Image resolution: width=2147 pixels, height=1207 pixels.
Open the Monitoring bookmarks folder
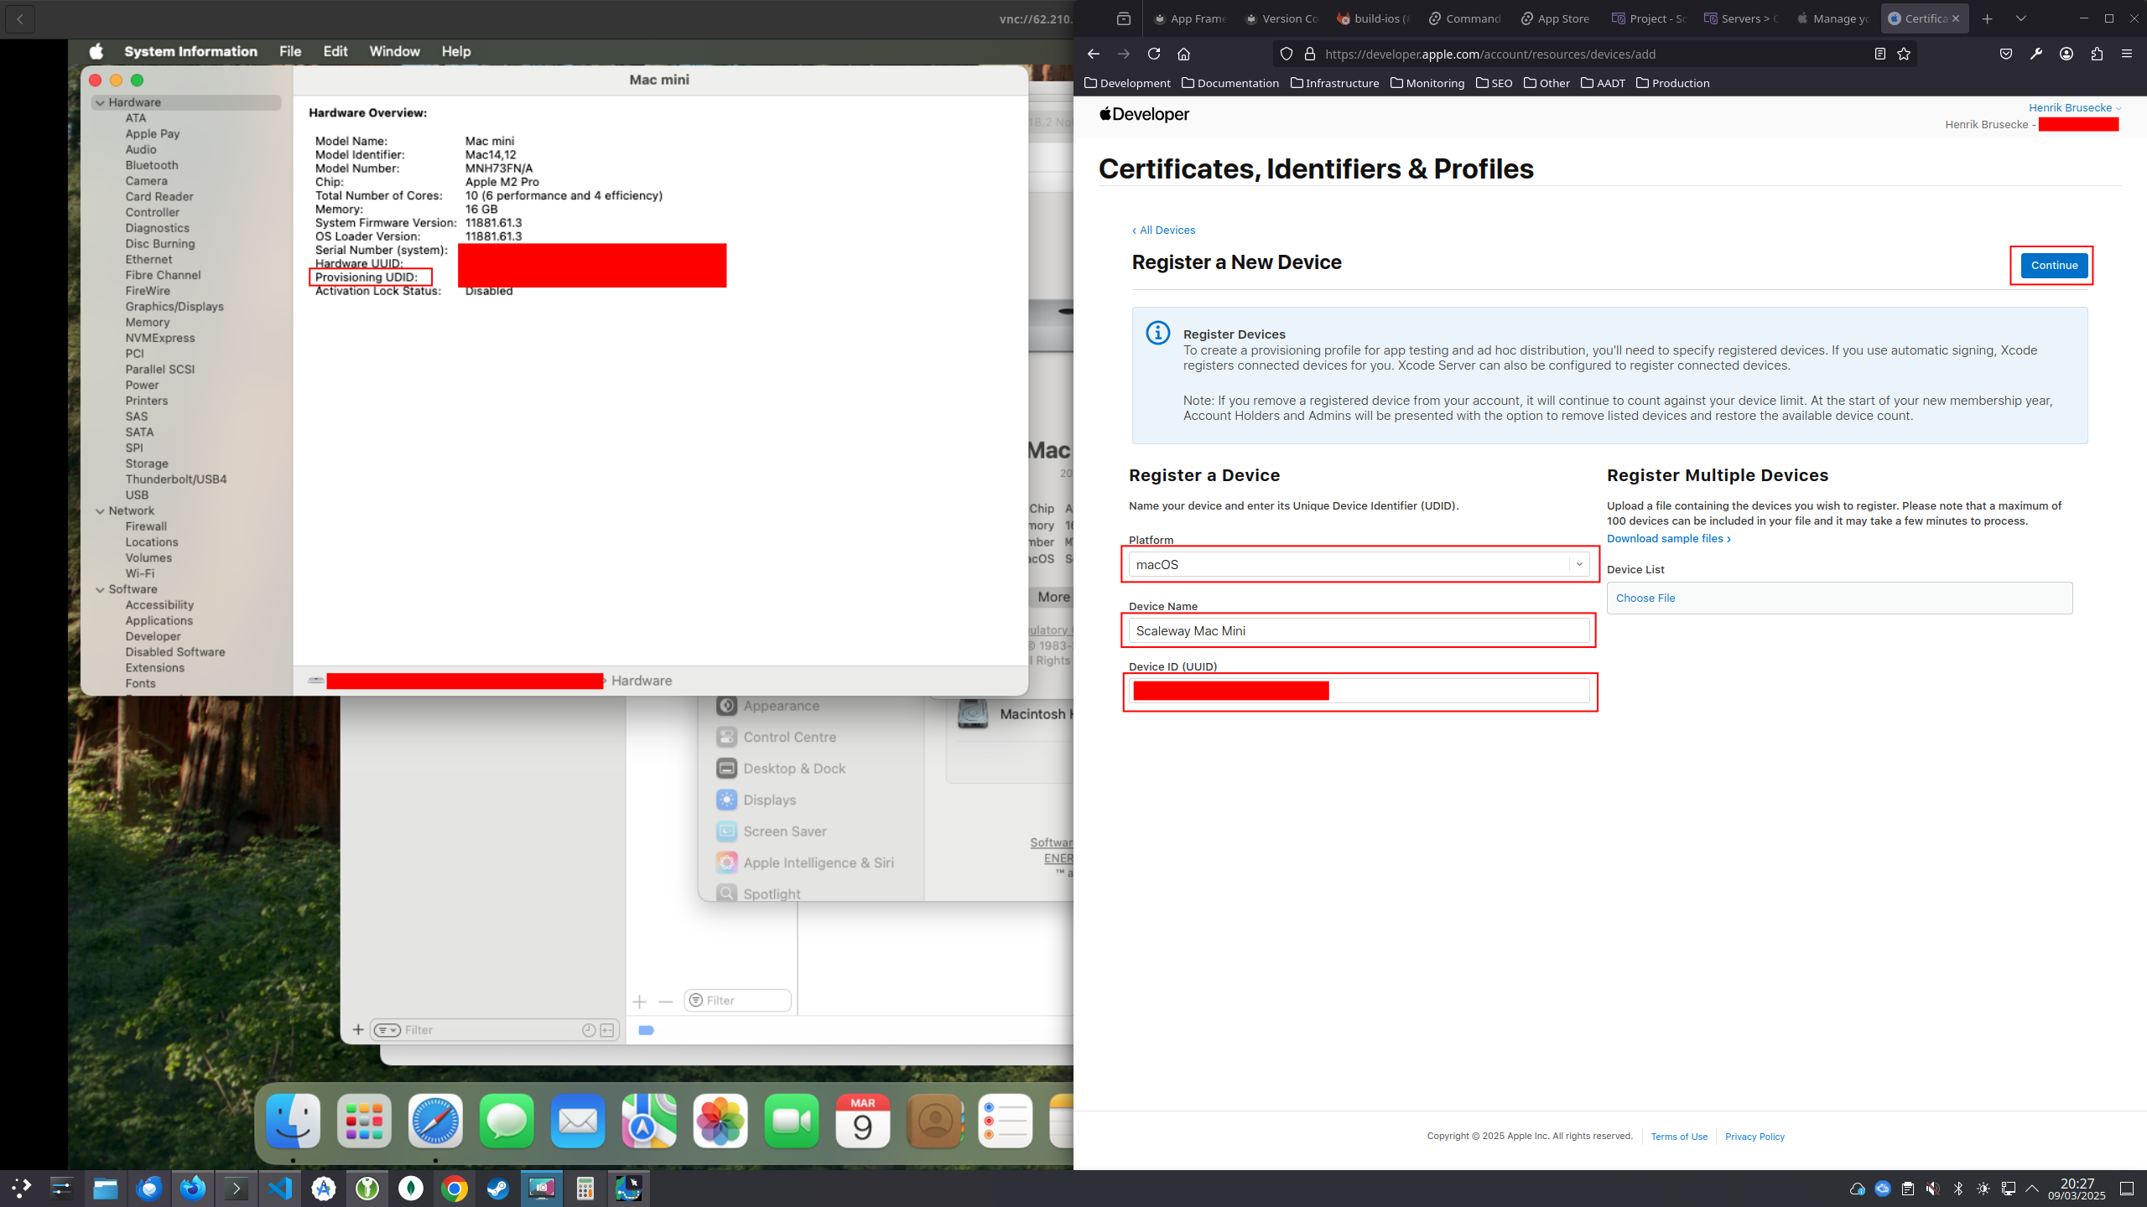coord(1427,83)
